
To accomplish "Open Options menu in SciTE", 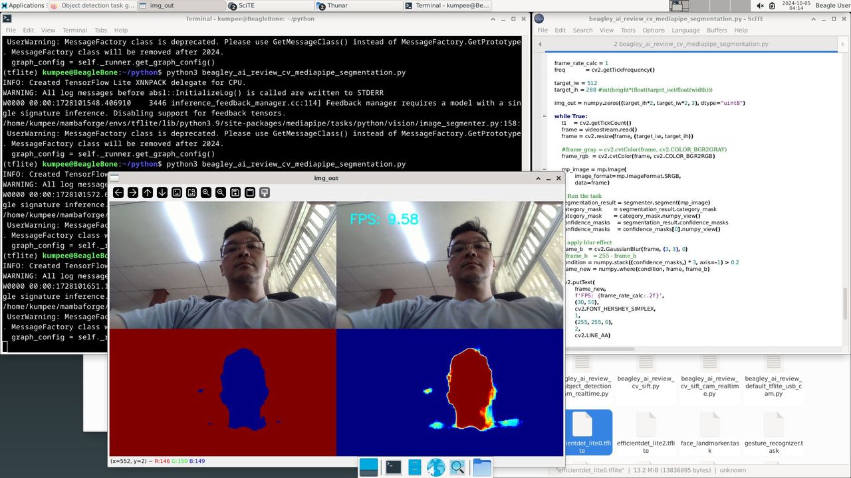I will coord(654,30).
